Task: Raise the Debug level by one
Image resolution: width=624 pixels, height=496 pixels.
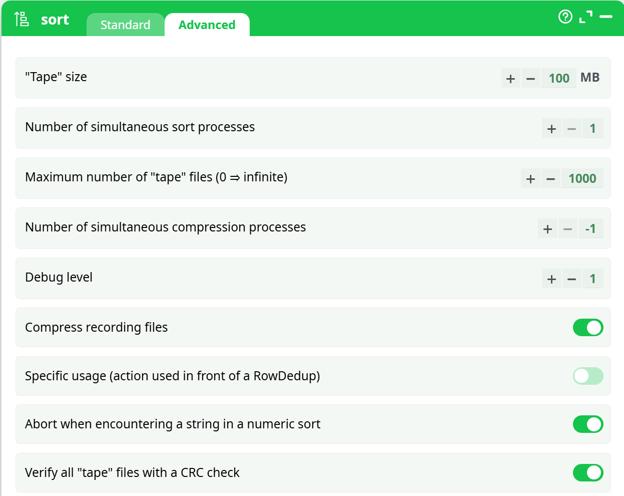Action: (551, 279)
